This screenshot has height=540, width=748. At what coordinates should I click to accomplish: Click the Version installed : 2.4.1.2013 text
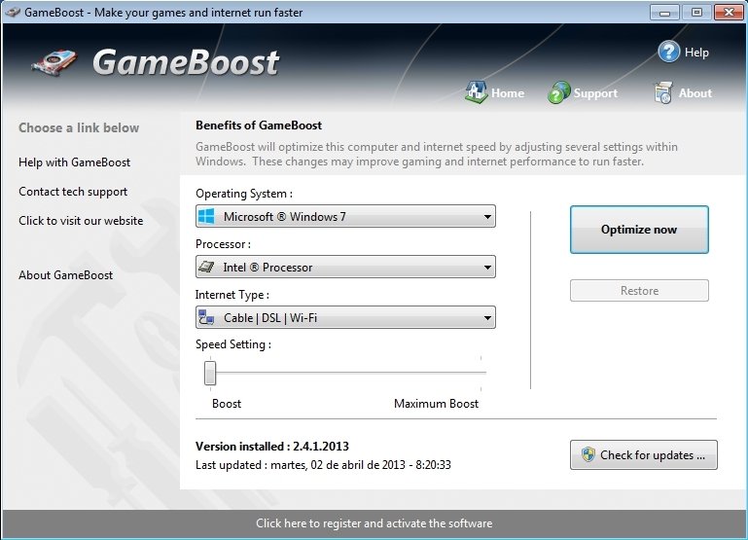pyautogui.click(x=272, y=447)
